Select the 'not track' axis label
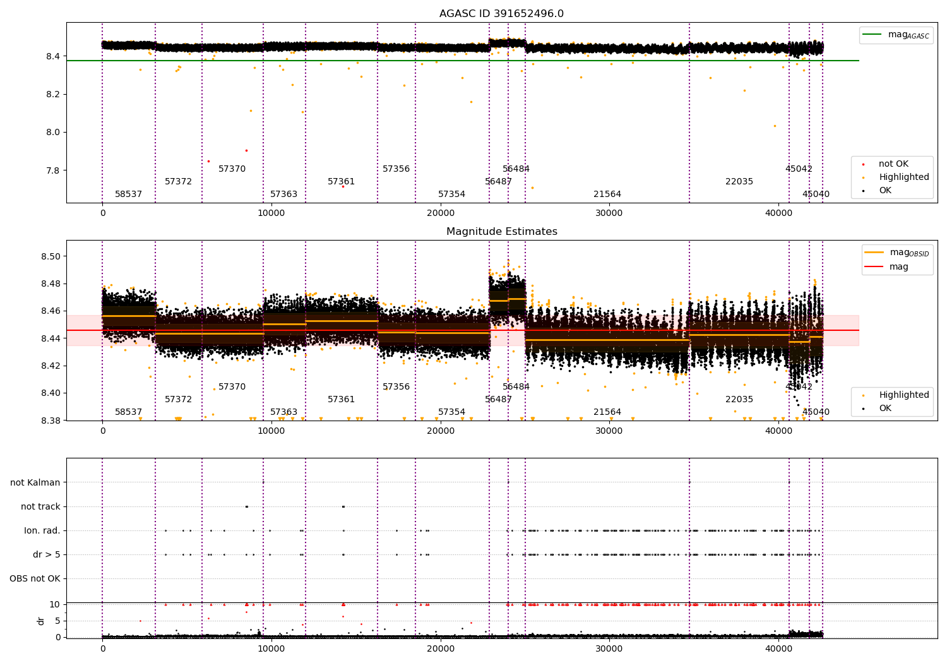The width and height of the screenshot is (947, 663). click(40, 507)
